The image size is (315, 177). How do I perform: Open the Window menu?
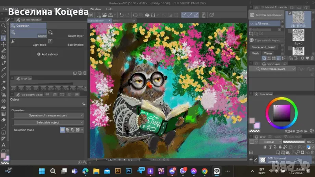point(95,9)
